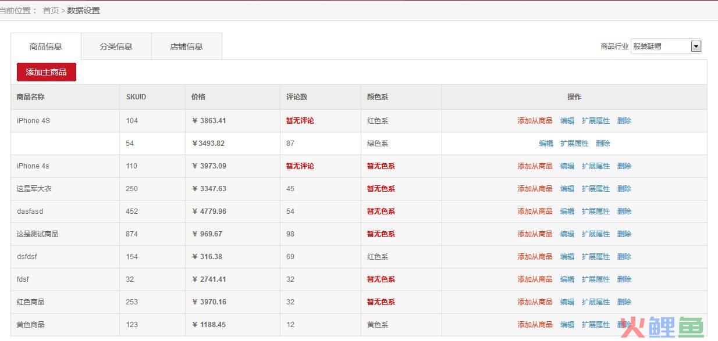Delete the SKUID 54 sub-product
This screenshot has height=341, width=718.
click(603, 143)
